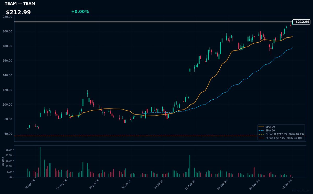The height and width of the screenshot is (194, 313).
Task: Click the 09 Jun '26 date label
Action: coord(94,185)
